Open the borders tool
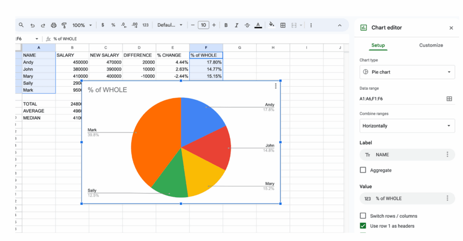The width and height of the screenshot is (463, 241). pyautogui.click(x=283, y=25)
